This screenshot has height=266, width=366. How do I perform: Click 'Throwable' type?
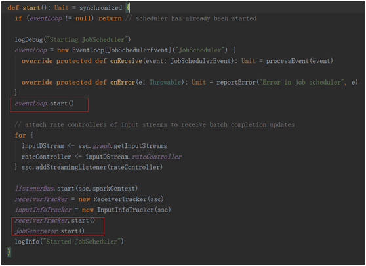165,82
